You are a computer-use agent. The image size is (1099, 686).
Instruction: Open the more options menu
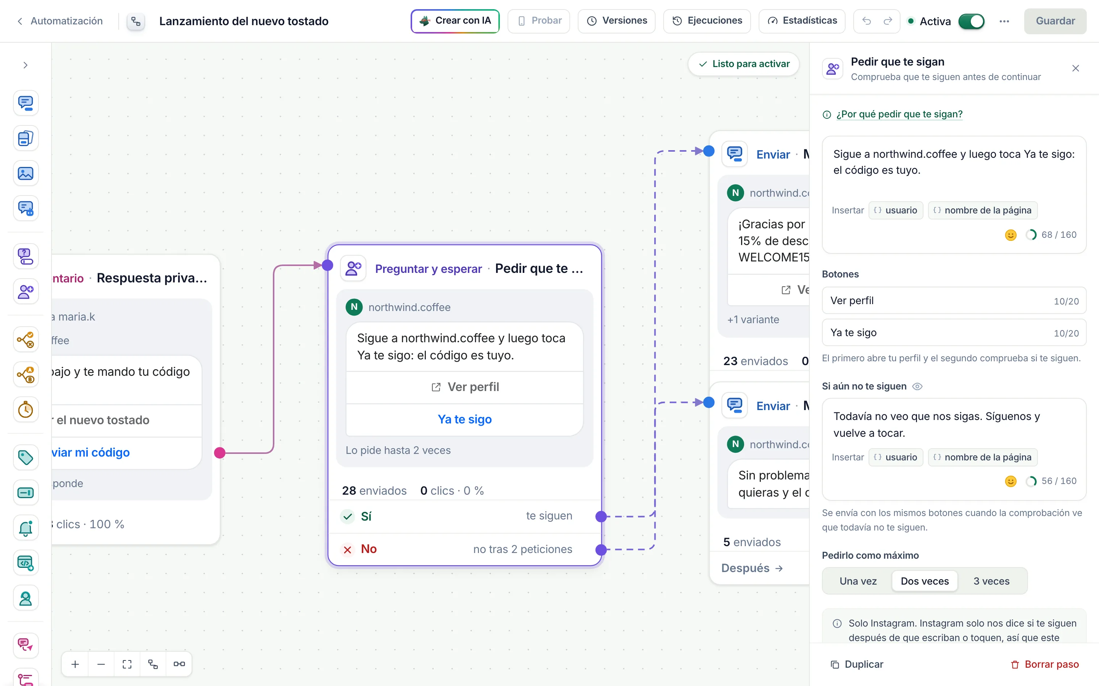[x=1004, y=21]
